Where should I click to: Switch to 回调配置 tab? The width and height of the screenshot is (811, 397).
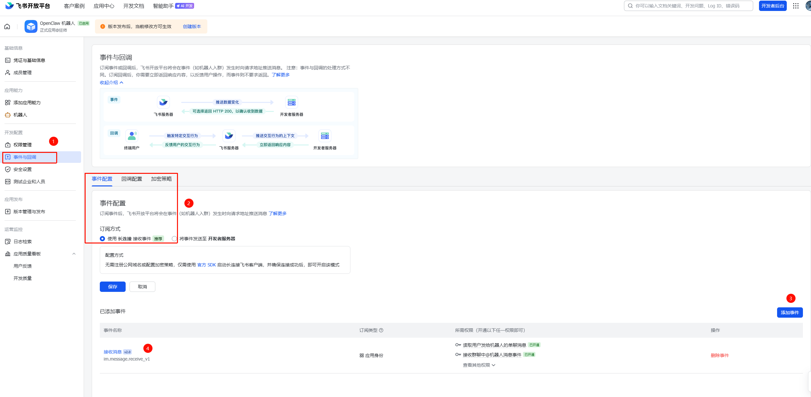click(131, 179)
